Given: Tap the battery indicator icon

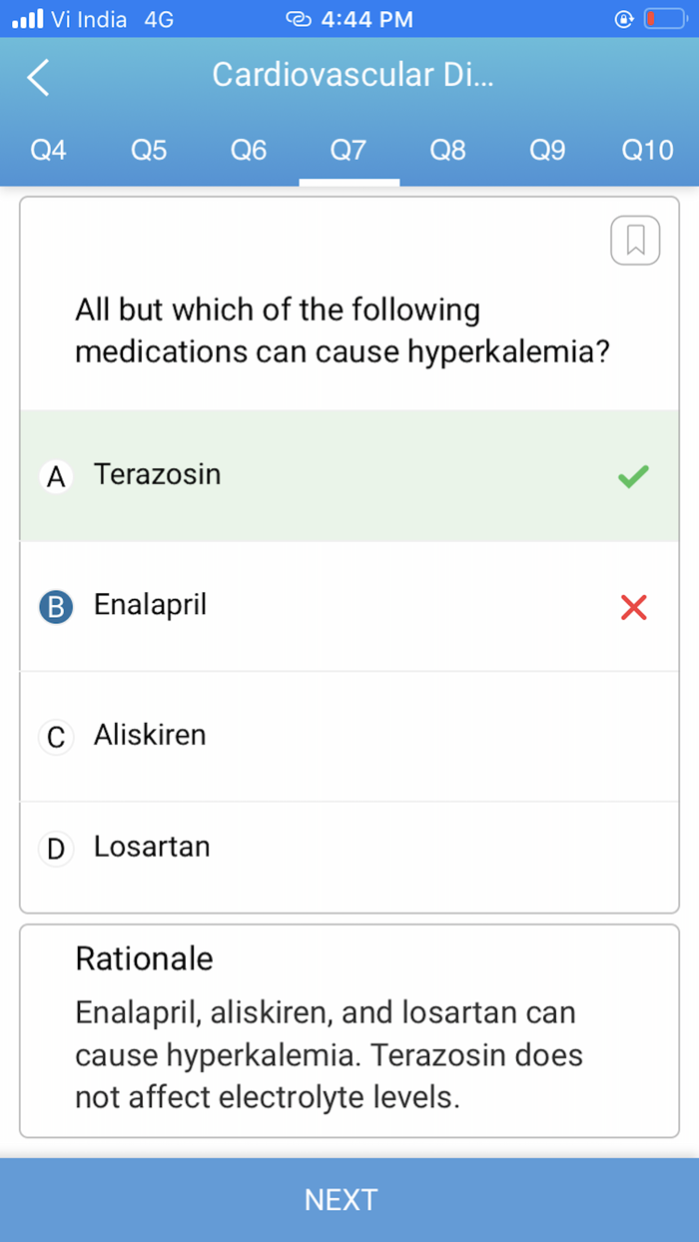Looking at the screenshot, I should click(x=665, y=17).
